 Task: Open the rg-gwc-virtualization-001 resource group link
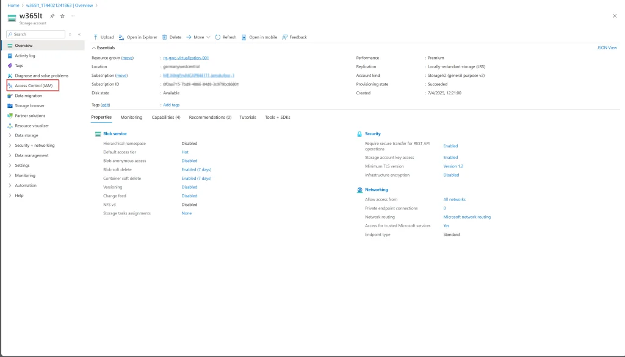[x=186, y=58]
